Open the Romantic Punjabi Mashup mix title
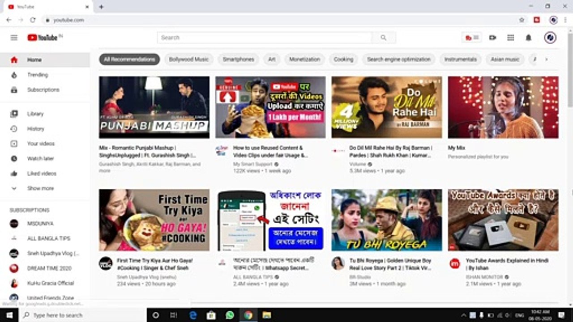The width and height of the screenshot is (573, 322). [x=148, y=152]
